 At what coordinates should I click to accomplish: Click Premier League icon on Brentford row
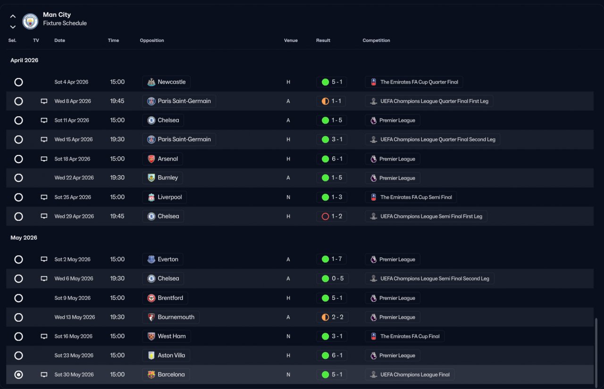[373, 298]
